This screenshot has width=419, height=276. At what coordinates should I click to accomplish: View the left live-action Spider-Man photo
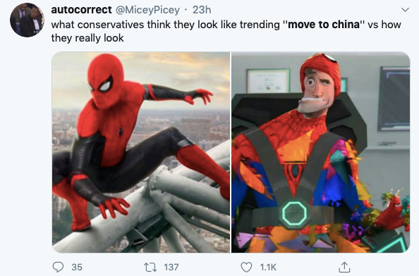pos(141,152)
